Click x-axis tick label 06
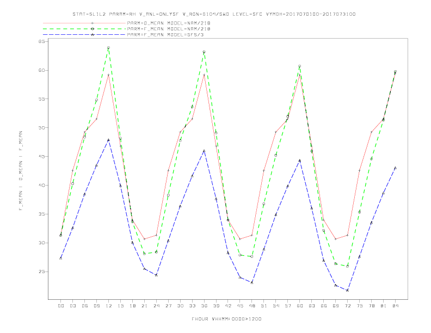This screenshot has height=333, width=431. click(85, 306)
